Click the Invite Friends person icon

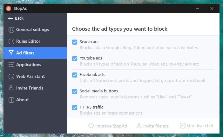11,88
